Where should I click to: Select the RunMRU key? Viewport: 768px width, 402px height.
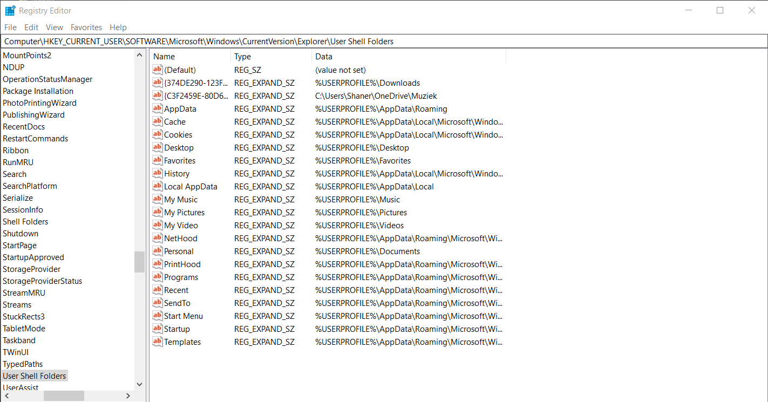click(18, 162)
